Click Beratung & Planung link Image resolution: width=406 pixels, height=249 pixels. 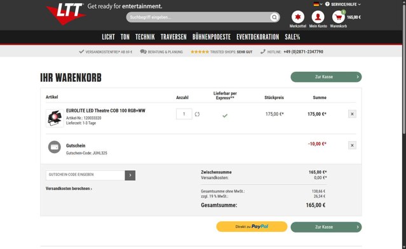[161, 51]
